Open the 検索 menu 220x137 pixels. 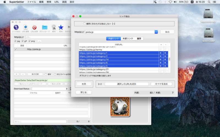[49, 2]
